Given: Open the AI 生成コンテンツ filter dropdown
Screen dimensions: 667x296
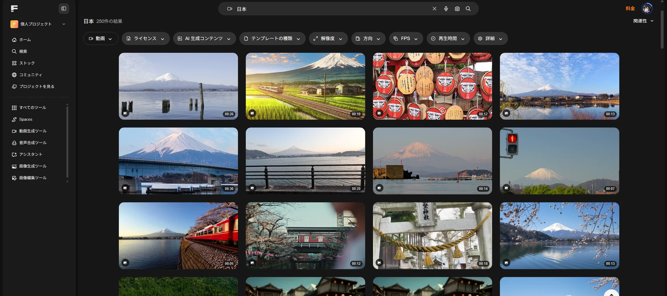Looking at the screenshot, I should [x=204, y=38].
